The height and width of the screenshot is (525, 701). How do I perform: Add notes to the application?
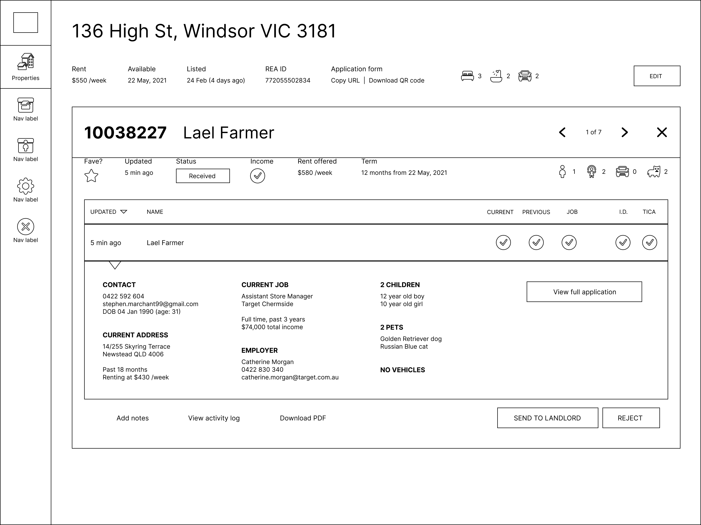pyautogui.click(x=132, y=418)
